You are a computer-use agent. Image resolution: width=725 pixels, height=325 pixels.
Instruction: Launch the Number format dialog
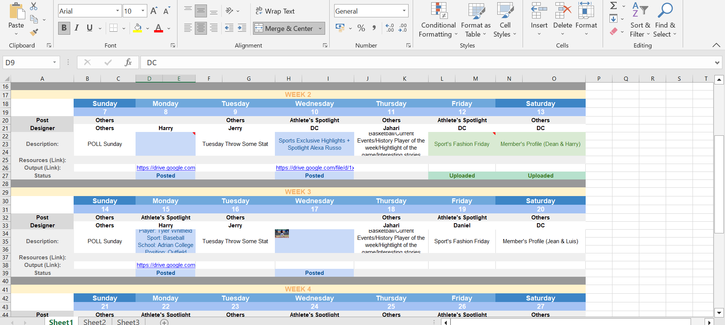[409, 45]
